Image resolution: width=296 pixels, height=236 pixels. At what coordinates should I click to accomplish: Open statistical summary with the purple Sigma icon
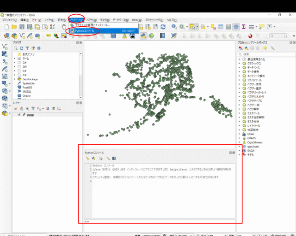pos(244,27)
